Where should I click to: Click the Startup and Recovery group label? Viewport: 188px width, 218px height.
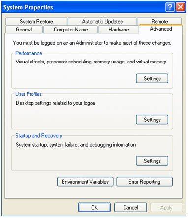coord(38,136)
